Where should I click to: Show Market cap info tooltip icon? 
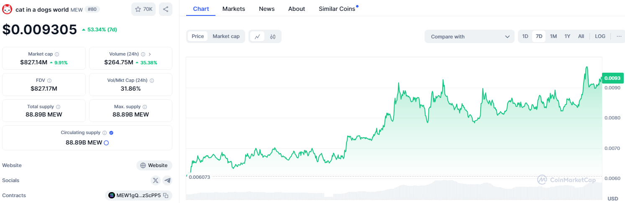(57, 54)
